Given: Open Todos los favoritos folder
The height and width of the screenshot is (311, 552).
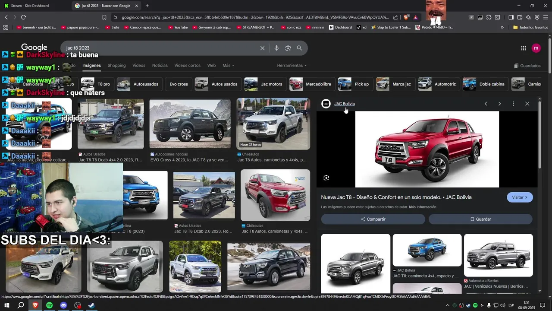Looking at the screenshot, I should 530,27.
